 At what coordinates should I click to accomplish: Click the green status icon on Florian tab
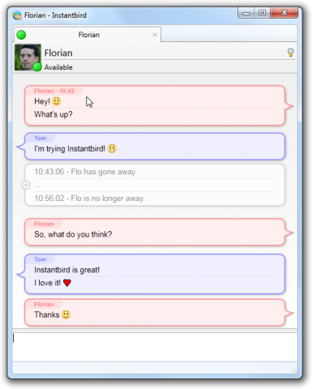(x=21, y=35)
